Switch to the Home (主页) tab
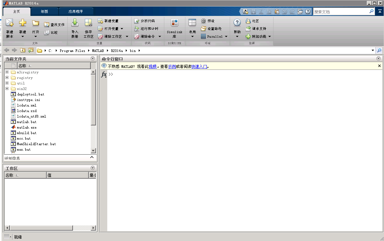The height and width of the screenshot is (241, 384). pyautogui.click(x=17, y=12)
